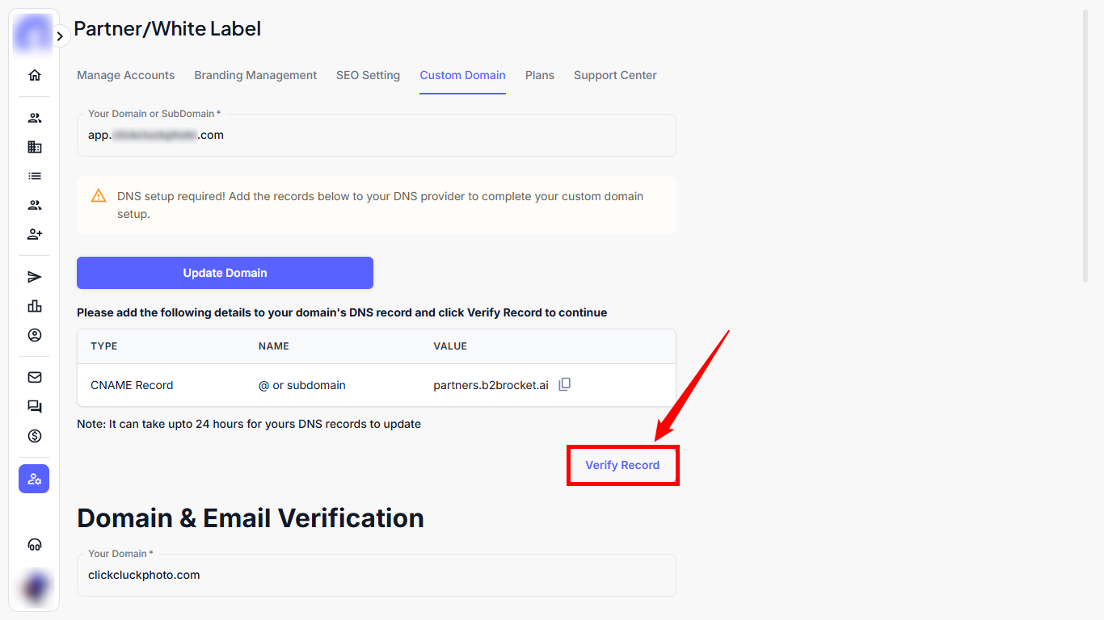The width and height of the screenshot is (1104, 620).
Task: Click the Home icon in sidebar
Action: (34, 75)
